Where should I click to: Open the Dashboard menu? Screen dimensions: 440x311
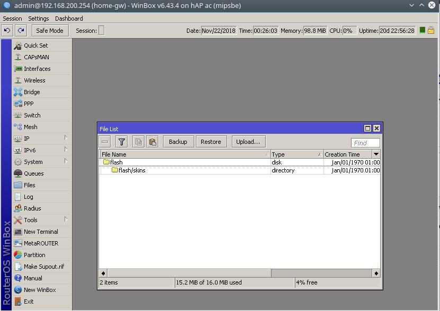69,19
